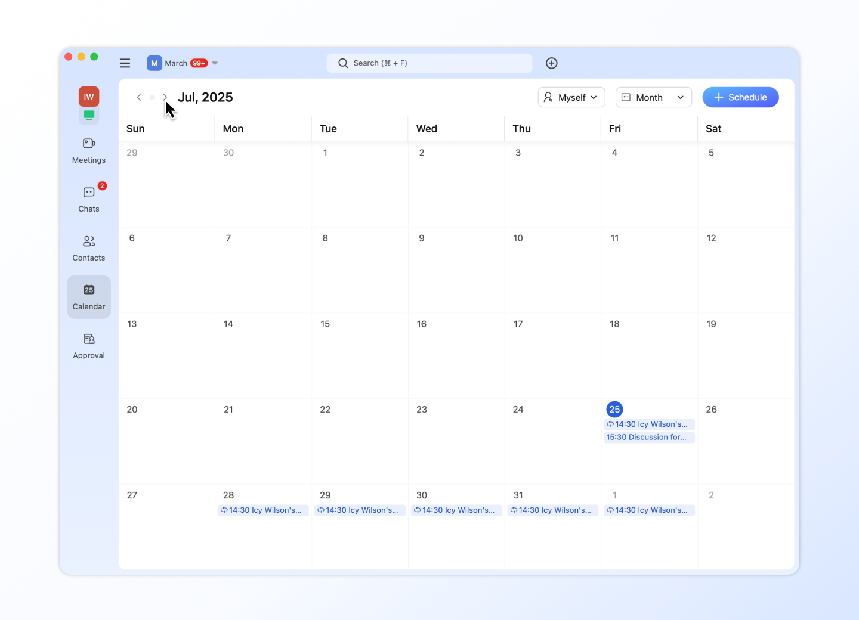Click the green status icon below avatar
The width and height of the screenshot is (859, 620).
pos(89,115)
